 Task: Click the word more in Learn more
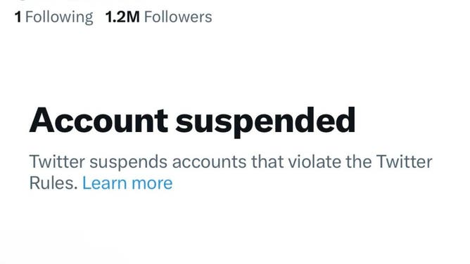pos(152,183)
